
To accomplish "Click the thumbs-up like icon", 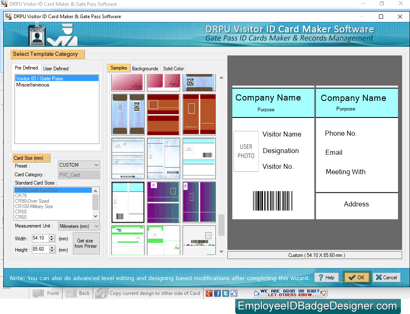I will click(234, 293).
